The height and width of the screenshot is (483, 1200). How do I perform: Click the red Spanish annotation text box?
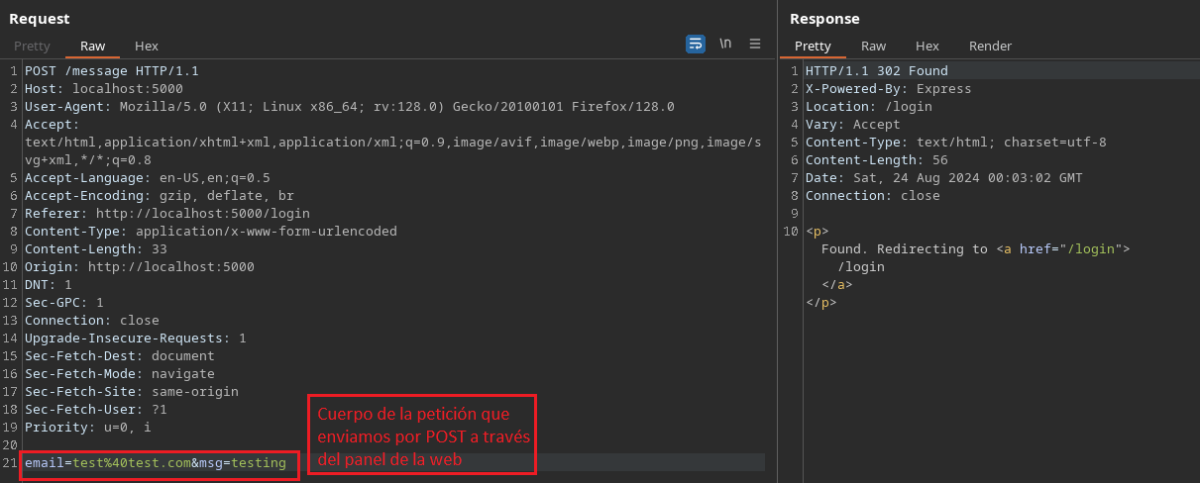(421, 435)
